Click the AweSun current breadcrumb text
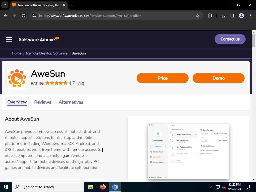This screenshot has width=256, height=192. click(79, 53)
